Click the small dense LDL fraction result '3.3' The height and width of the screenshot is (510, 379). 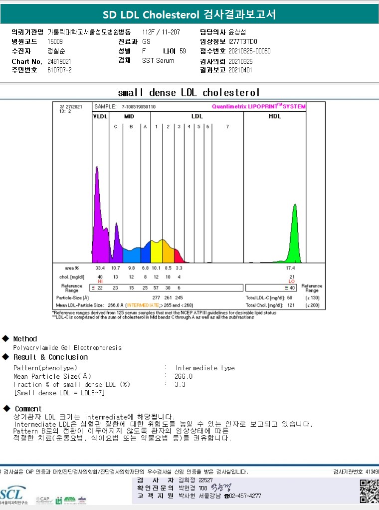(x=180, y=384)
